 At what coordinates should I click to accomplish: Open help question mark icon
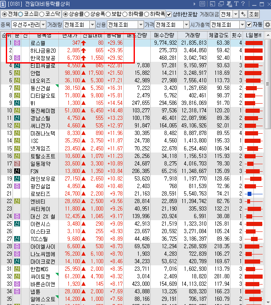[x=243, y=4]
